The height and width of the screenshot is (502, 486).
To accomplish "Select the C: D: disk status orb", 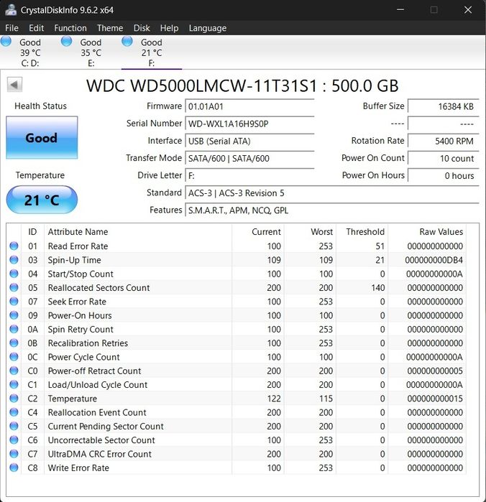I will pyautogui.click(x=6, y=42).
